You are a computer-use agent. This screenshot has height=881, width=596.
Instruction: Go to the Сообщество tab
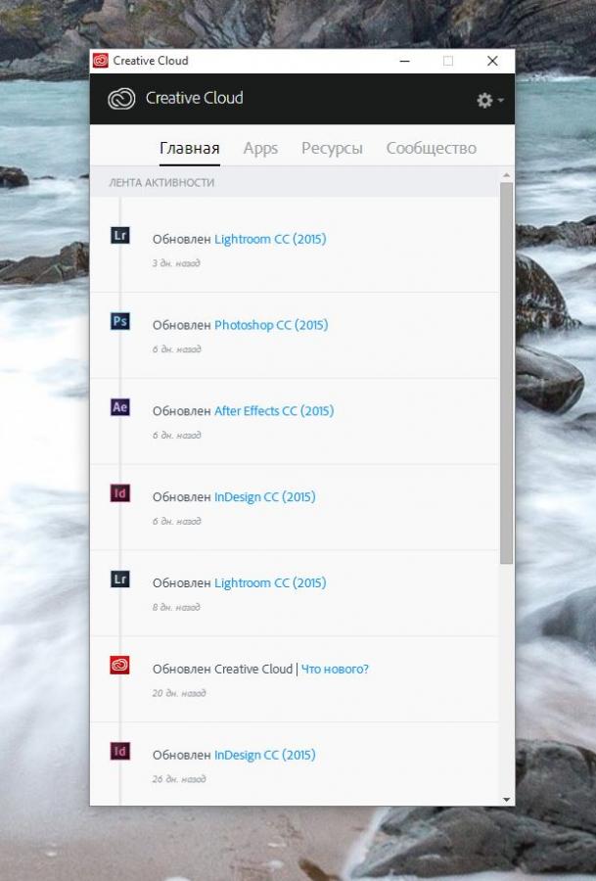click(432, 148)
